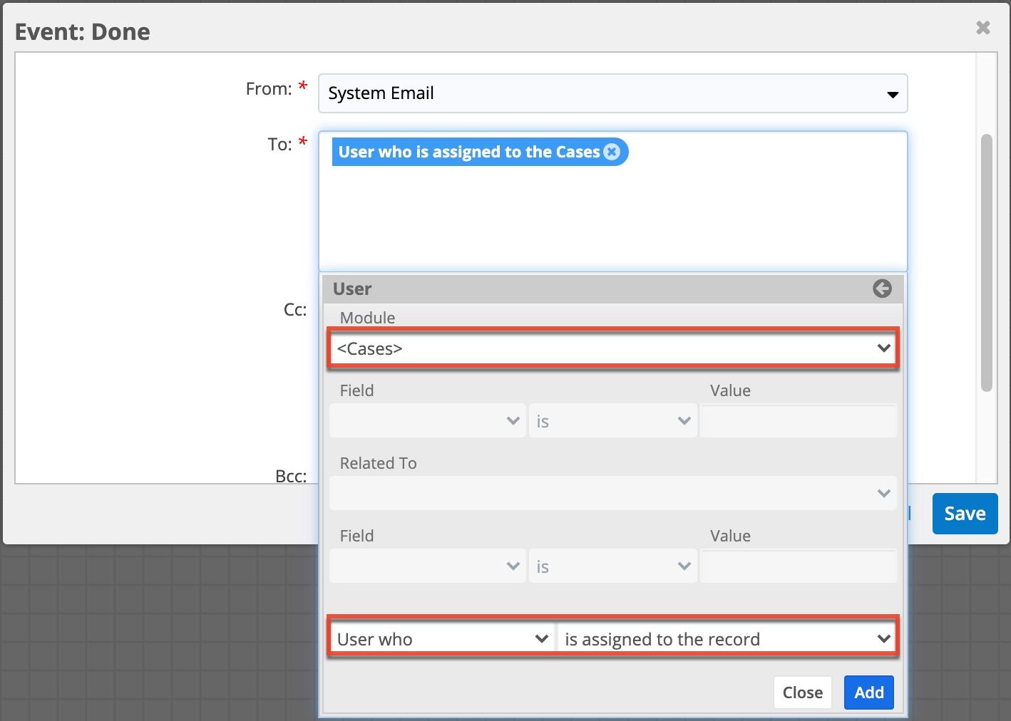Open the second 'is' operator dropdown
This screenshot has width=1011, height=721.
pyautogui.click(x=612, y=566)
